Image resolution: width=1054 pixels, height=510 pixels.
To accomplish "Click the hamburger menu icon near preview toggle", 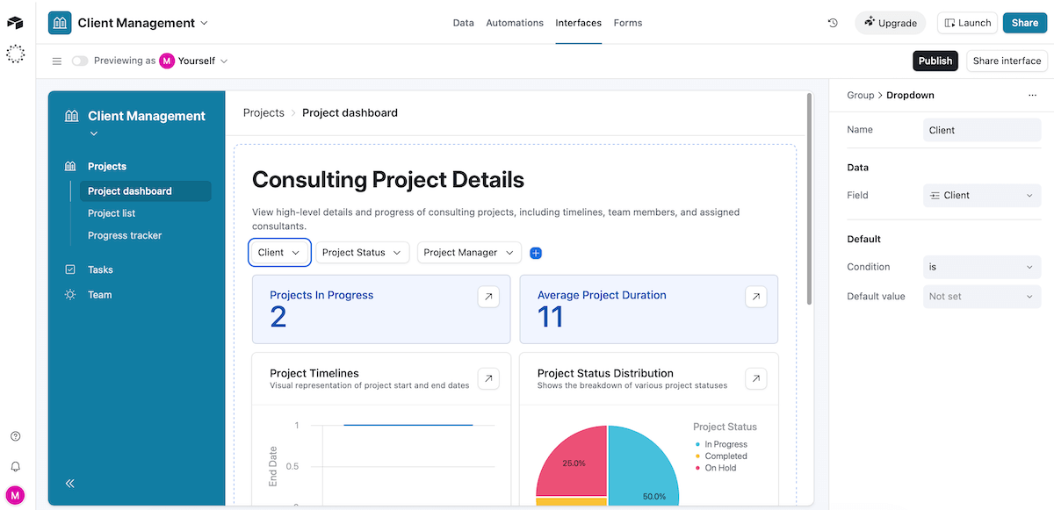I will (x=56, y=61).
